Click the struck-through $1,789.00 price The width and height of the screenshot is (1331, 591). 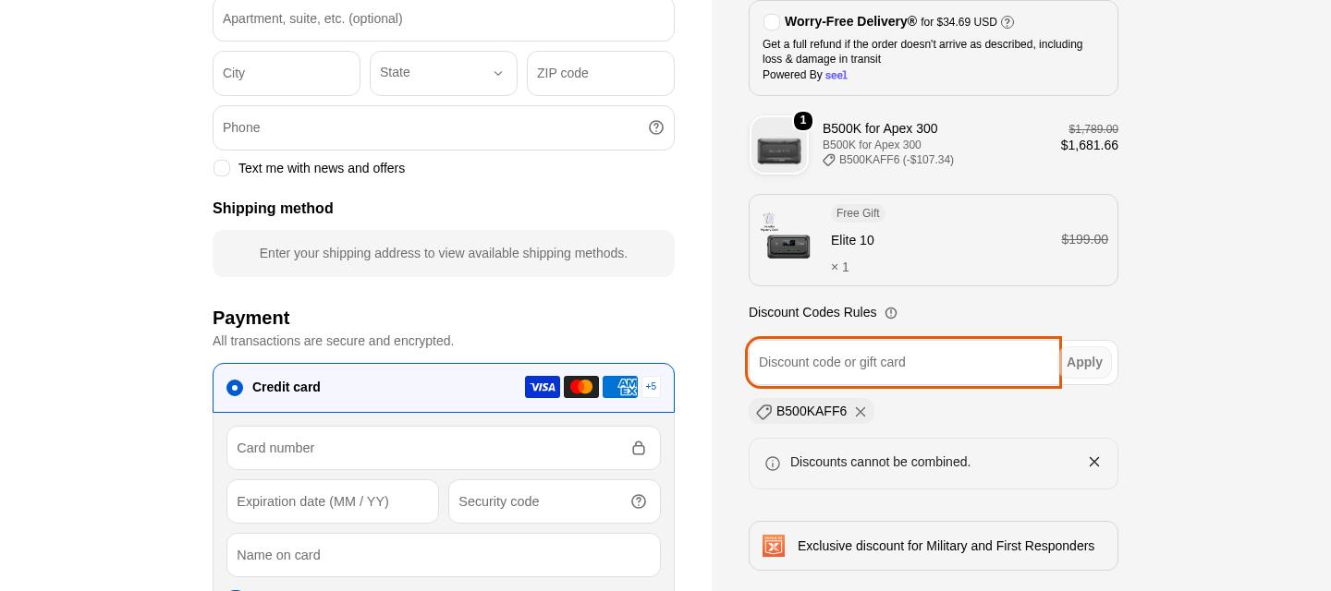[1093, 129]
